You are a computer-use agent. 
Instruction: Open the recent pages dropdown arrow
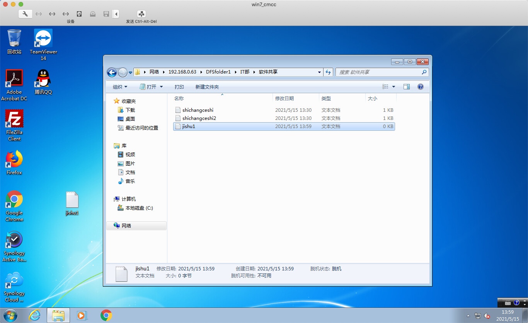point(130,72)
